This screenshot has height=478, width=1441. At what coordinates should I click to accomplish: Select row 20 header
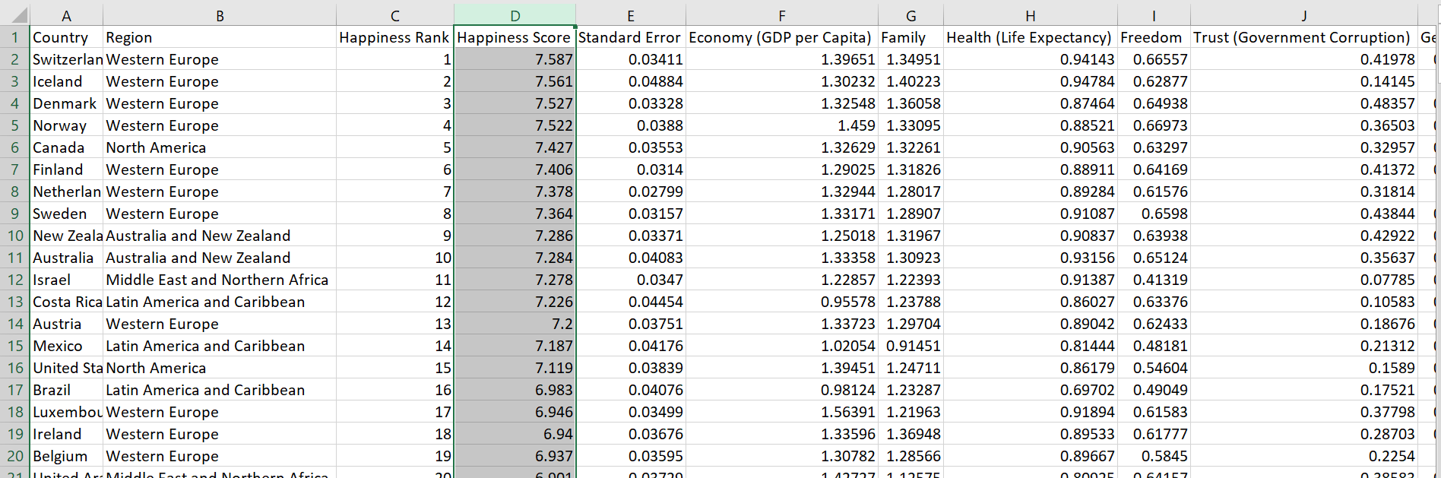click(14, 456)
